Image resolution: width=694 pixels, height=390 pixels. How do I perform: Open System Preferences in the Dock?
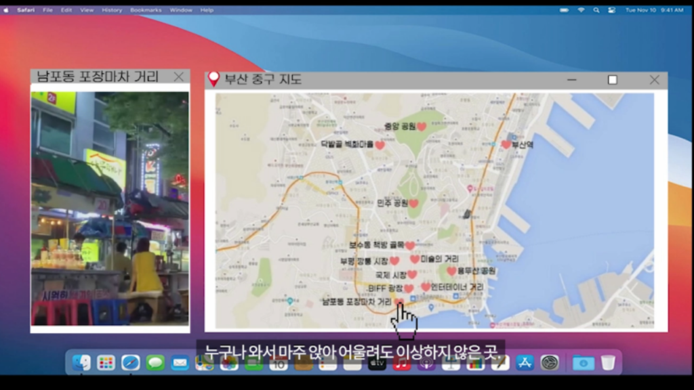coord(550,363)
